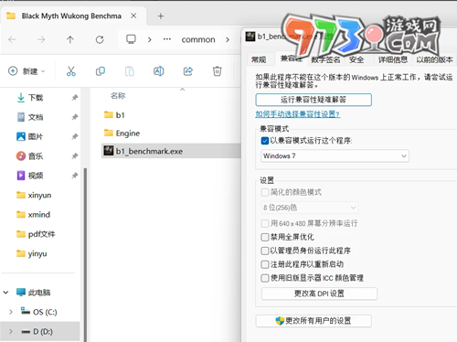Image resolution: width=457 pixels, height=342 pixels.
Task: Refresh the current folder
Action: [x=100, y=39]
